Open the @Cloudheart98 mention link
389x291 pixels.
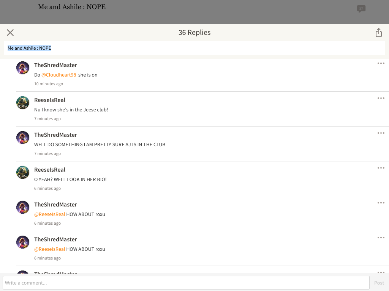59,75
